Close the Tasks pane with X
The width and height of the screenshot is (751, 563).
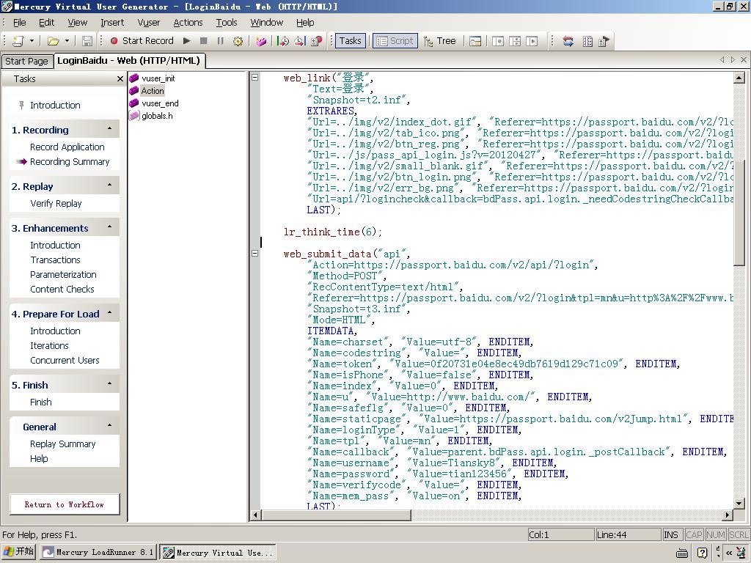pos(120,79)
